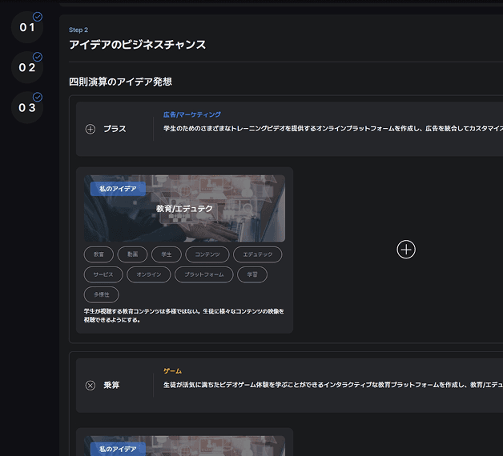Select the サービス tag
The width and height of the screenshot is (503, 456).
tap(103, 274)
